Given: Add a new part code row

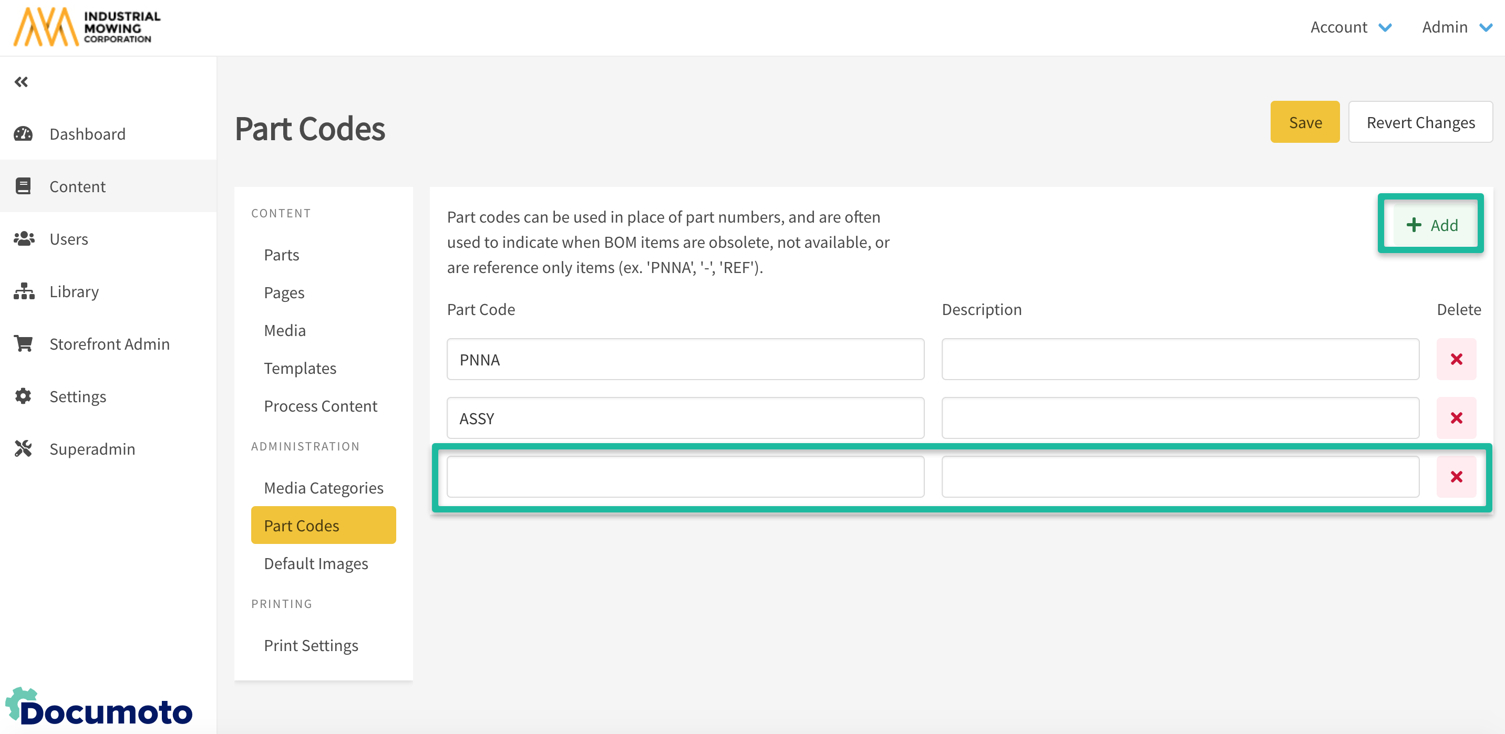Looking at the screenshot, I should point(1431,225).
